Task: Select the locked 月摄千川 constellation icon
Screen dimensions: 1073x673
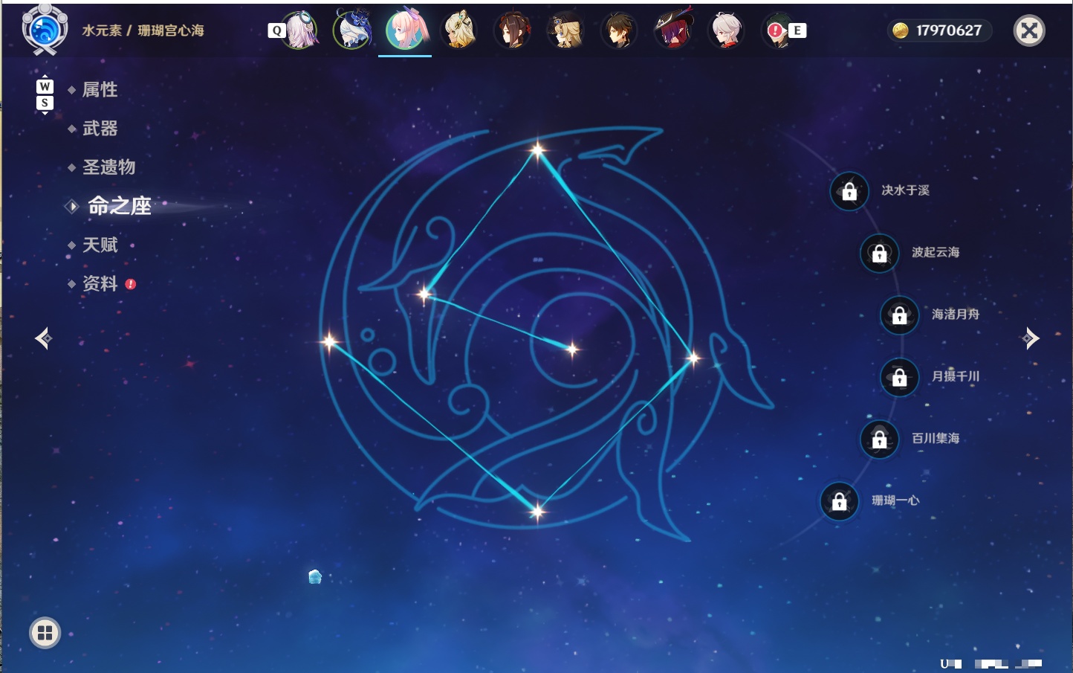Action: 899,378
